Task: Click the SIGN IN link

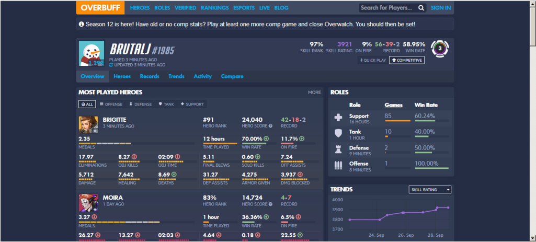Action: point(441,8)
